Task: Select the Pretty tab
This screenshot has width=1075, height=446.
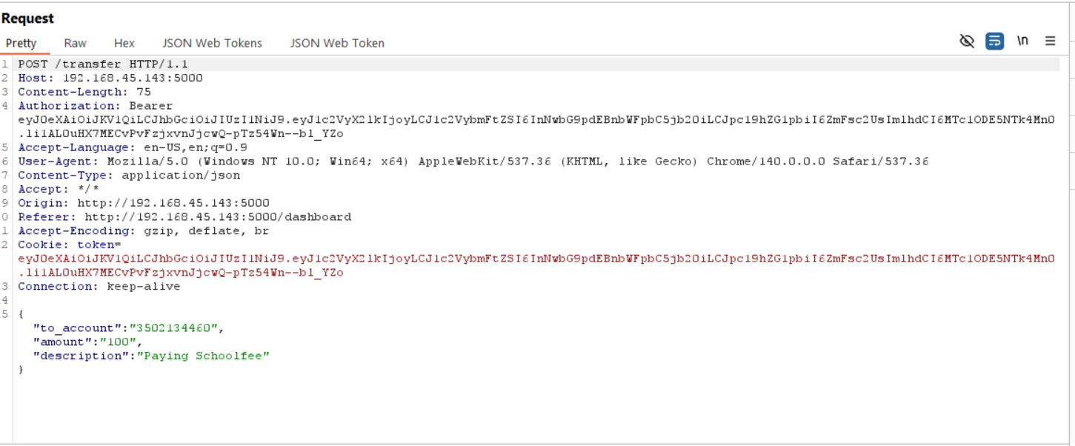Action: coord(21,43)
